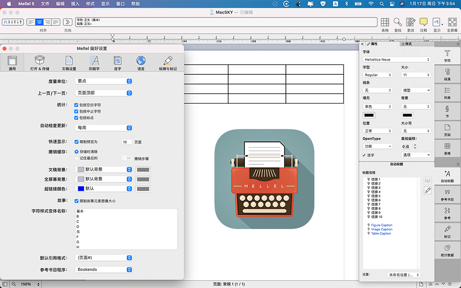Screen dimensions: 461x288
Task: Open the 样式 menu
Action: click(90, 4)
